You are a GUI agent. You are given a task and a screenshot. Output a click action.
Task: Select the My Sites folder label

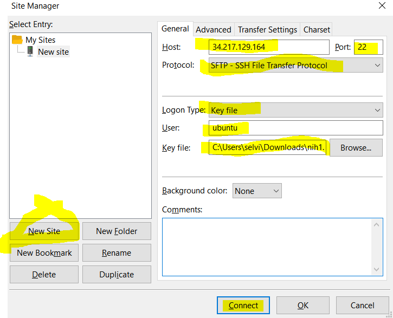(x=40, y=40)
